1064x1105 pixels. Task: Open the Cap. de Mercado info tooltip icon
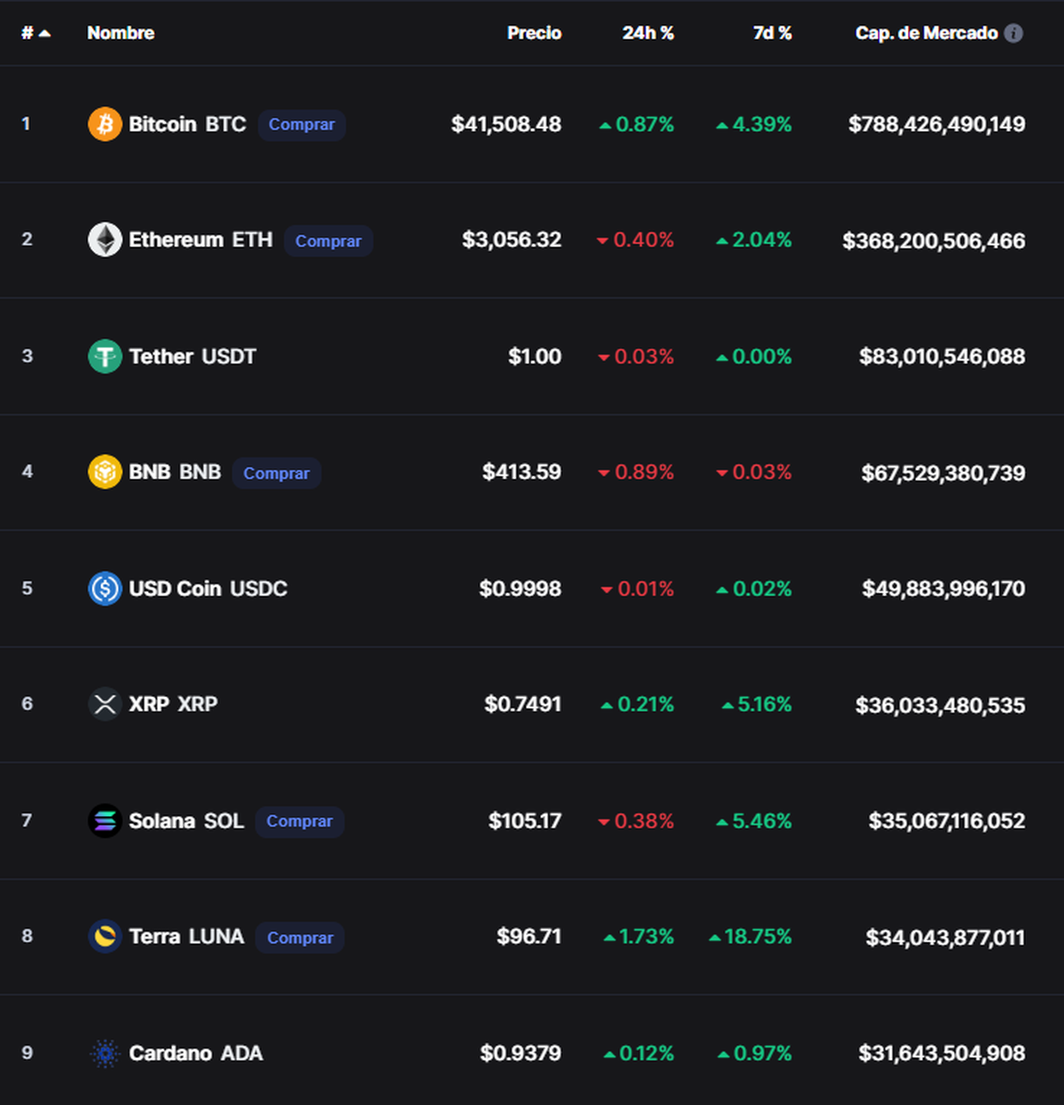pyautogui.click(x=1013, y=33)
